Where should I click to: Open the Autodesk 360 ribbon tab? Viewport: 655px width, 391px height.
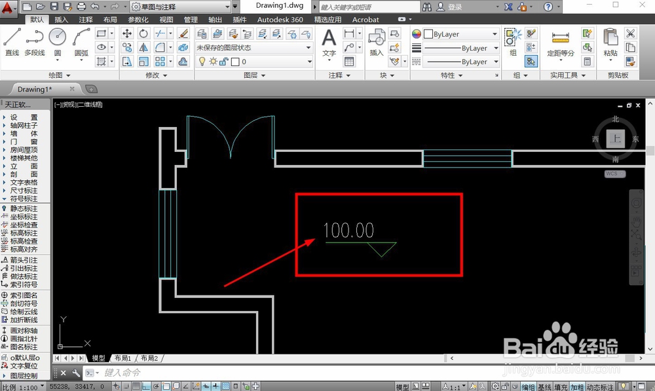point(280,20)
